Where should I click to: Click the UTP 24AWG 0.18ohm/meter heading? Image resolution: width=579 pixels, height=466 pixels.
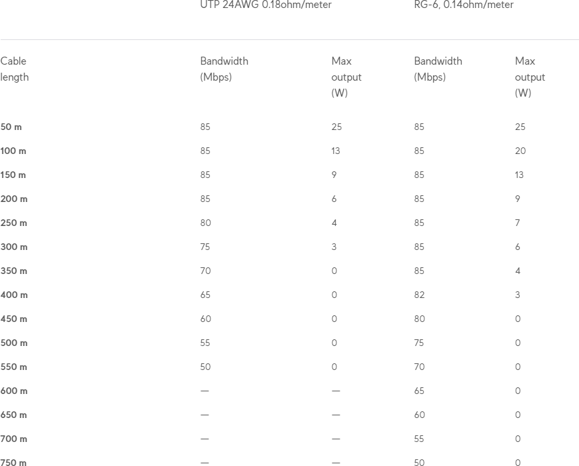tap(265, 5)
